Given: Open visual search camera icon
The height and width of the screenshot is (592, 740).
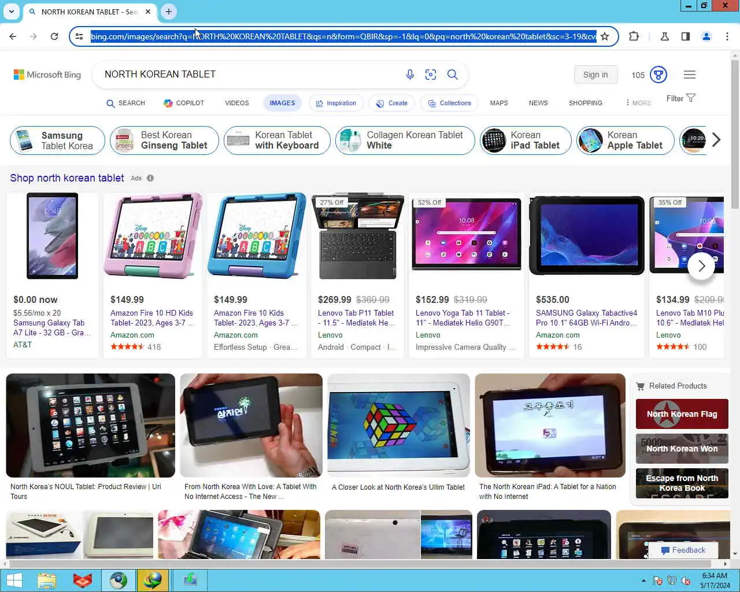Looking at the screenshot, I should [431, 75].
